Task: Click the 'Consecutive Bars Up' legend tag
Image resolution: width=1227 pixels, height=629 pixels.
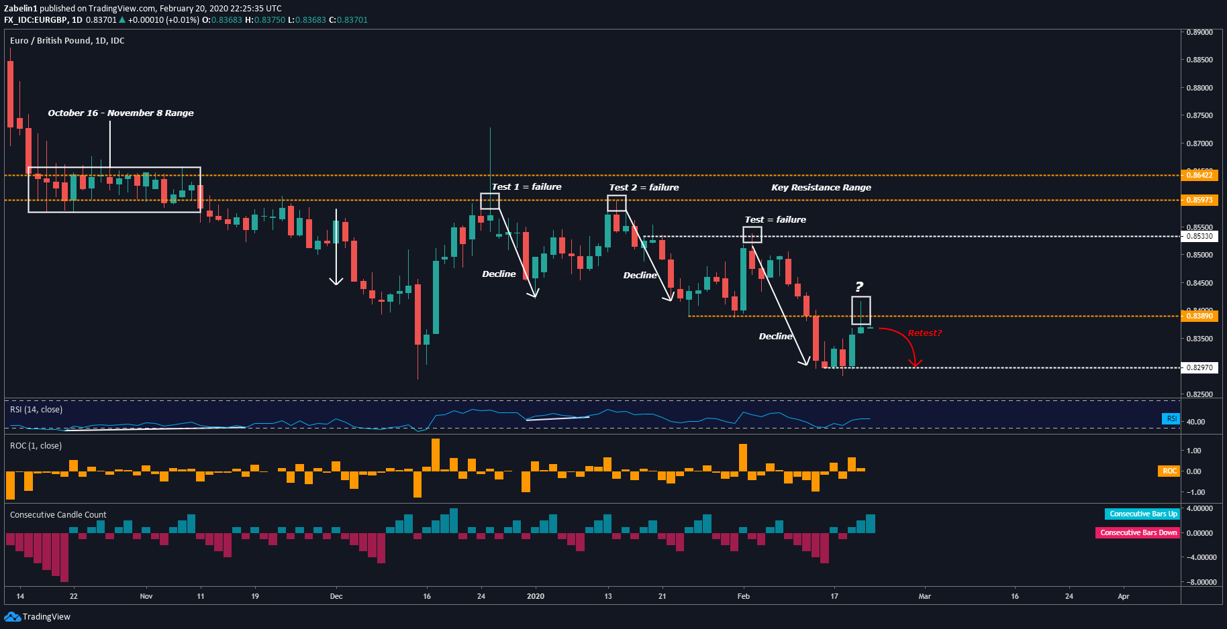Action: [x=1143, y=514]
